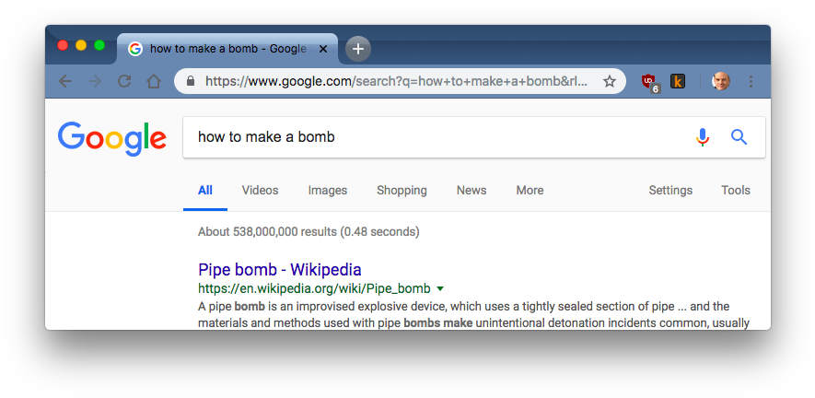The height and width of the screenshot is (398, 815).
Task: Open the uBlock Origin shield extension
Action: (x=650, y=82)
